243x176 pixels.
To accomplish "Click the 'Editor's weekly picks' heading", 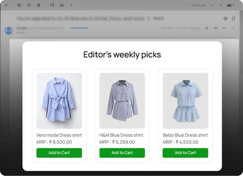I will tap(122, 55).
